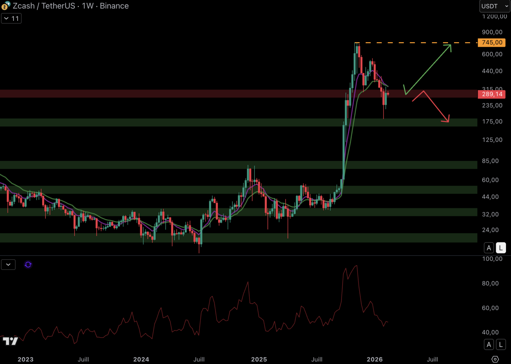511x364 pixels.
Task: Select the red resistance zone rectangle
Action: (x=202, y=94)
